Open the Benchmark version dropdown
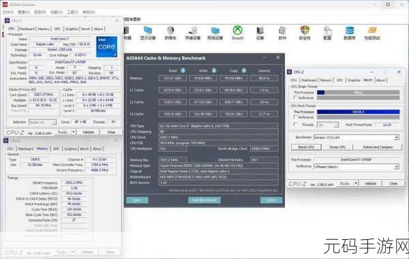The height and width of the screenshot is (259, 409). click(357, 138)
